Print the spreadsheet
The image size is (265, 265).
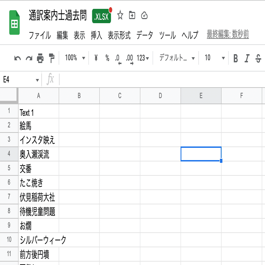point(40,58)
